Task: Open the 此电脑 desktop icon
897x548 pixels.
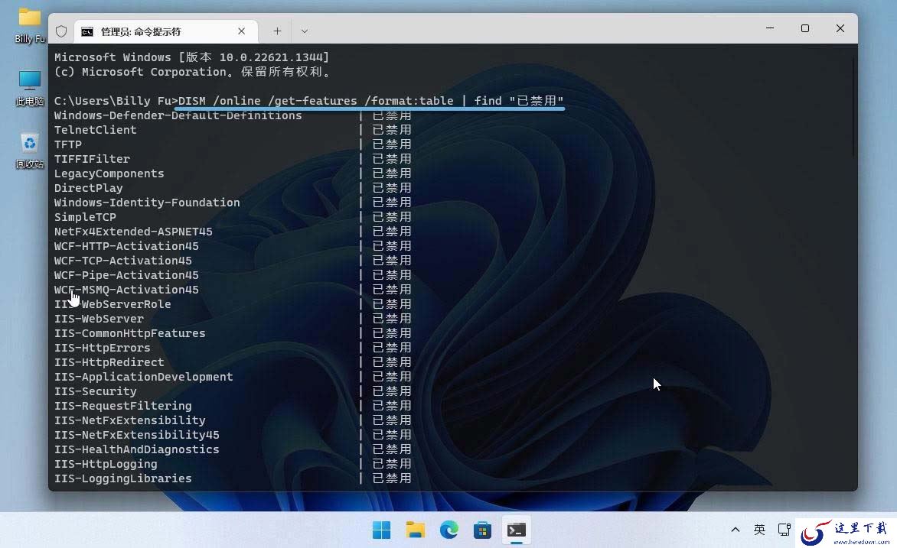Action: pyautogui.click(x=30, y=88)
